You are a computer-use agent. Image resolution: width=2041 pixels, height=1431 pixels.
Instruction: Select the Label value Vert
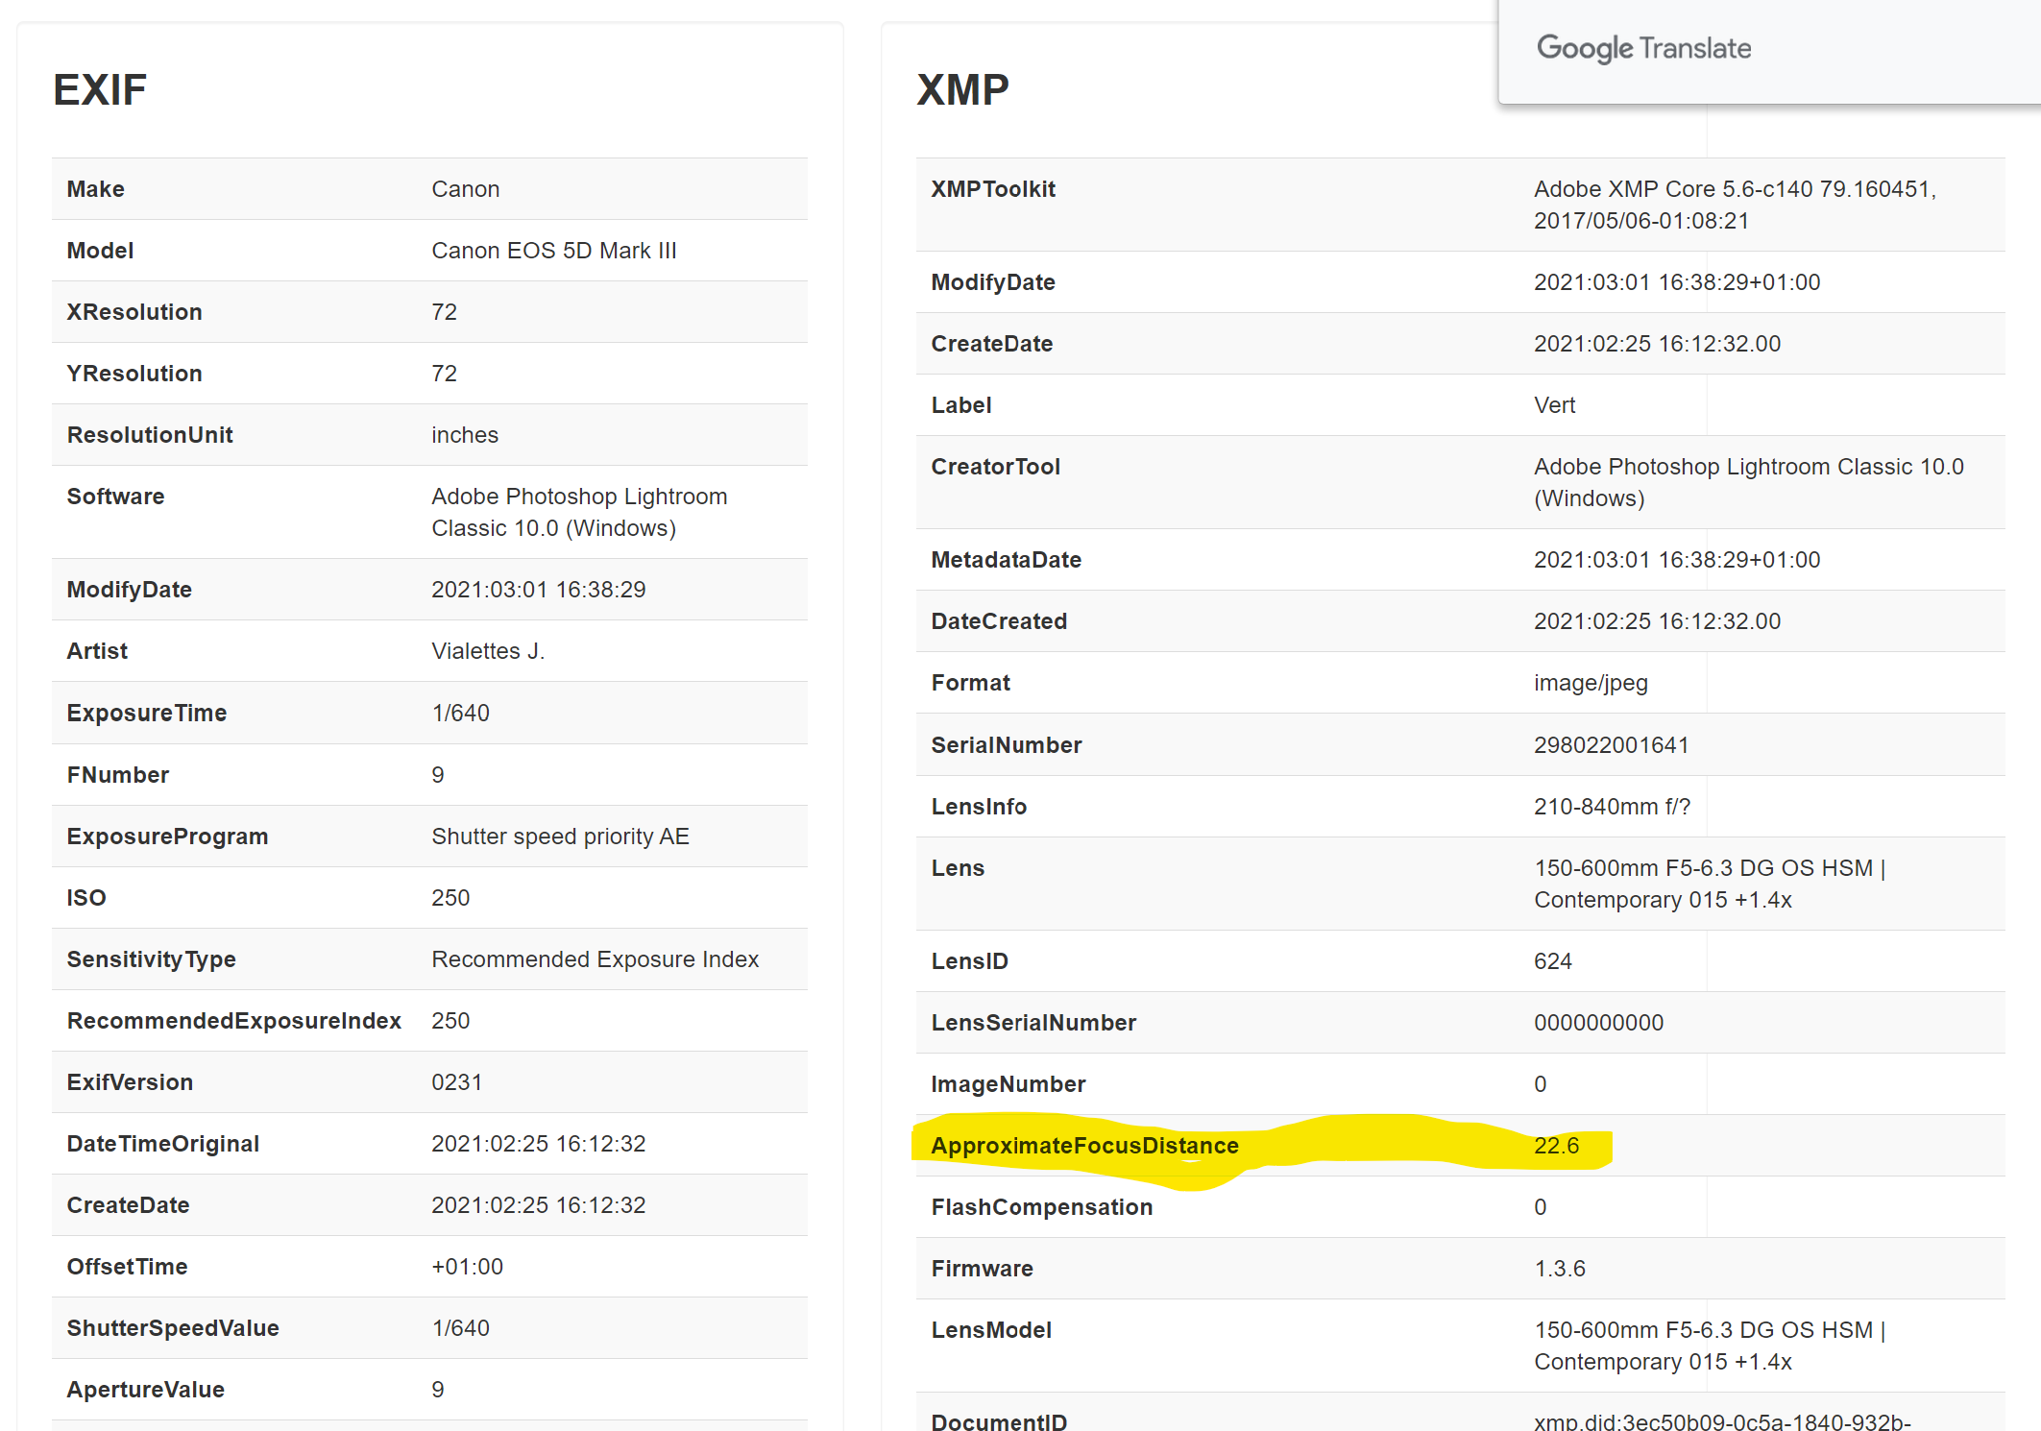[x=1554, y=405]
